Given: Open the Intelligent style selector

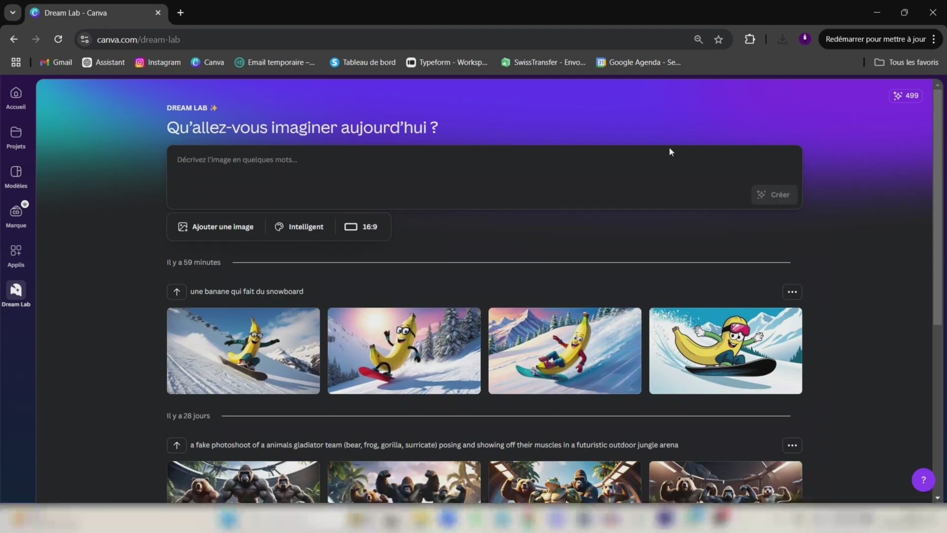Looking at the screenshot, I should [299, 227].
